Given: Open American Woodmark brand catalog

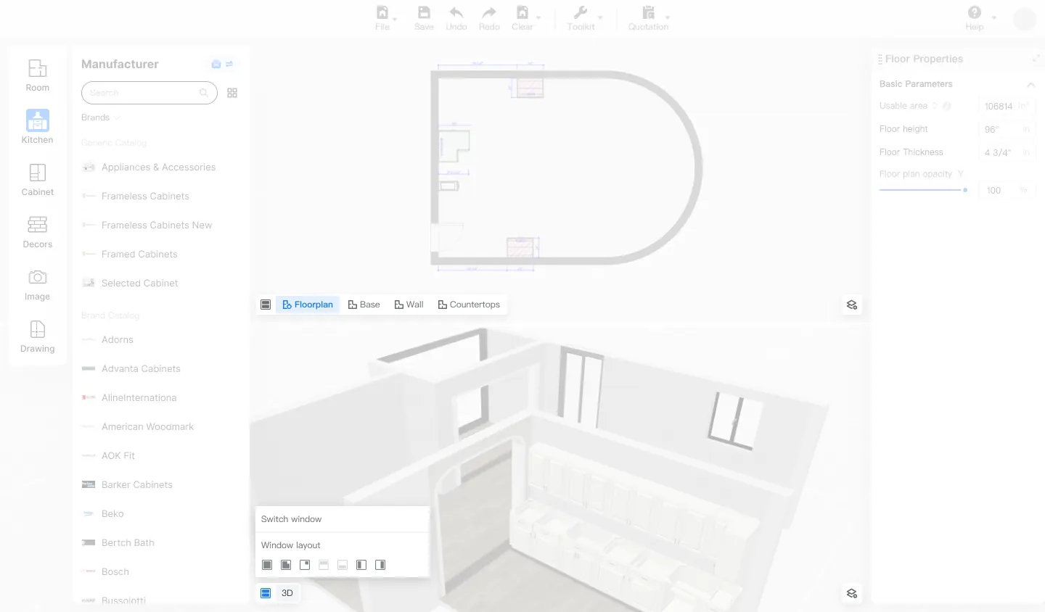Looking at the screenshot, I should pyautogui.click(x=147, y=427).
